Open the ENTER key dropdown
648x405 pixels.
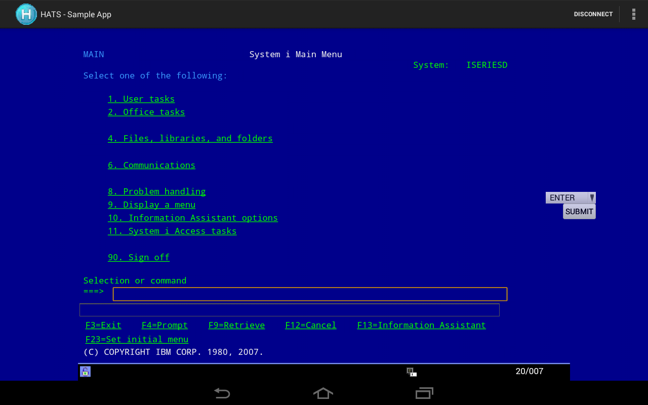[571, 198]
